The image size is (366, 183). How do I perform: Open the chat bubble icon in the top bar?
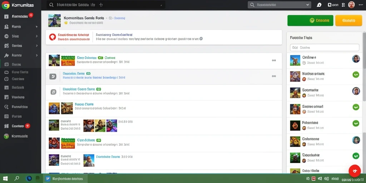(319, 5)
